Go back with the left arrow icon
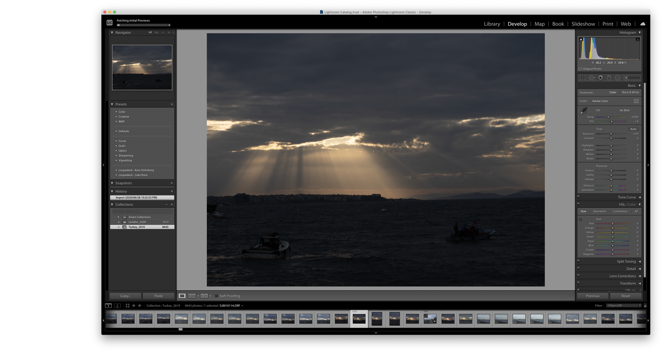664x353 pixels. 134,306
